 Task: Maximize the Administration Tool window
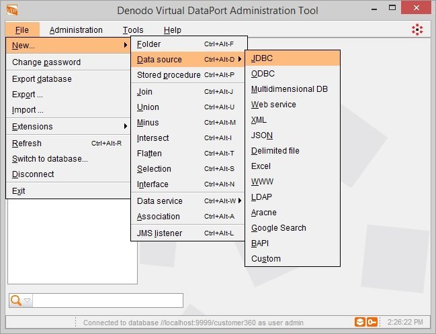pos(392,8)
